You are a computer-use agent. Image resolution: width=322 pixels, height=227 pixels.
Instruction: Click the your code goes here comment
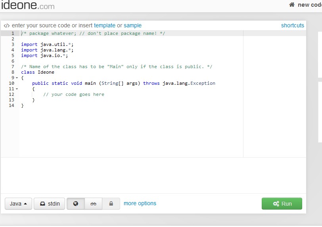tap(74, 94)
